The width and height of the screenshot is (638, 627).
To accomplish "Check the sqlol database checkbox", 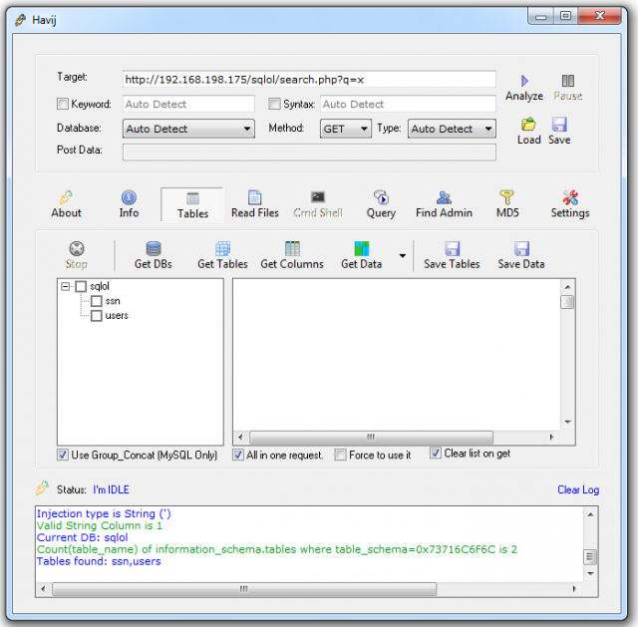I will 81,286.
